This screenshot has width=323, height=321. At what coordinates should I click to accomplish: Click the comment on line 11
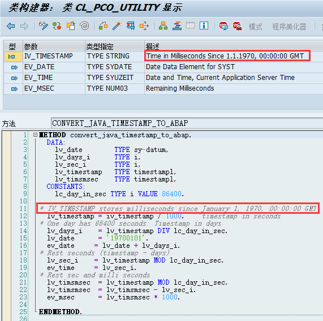coord(178,209)
